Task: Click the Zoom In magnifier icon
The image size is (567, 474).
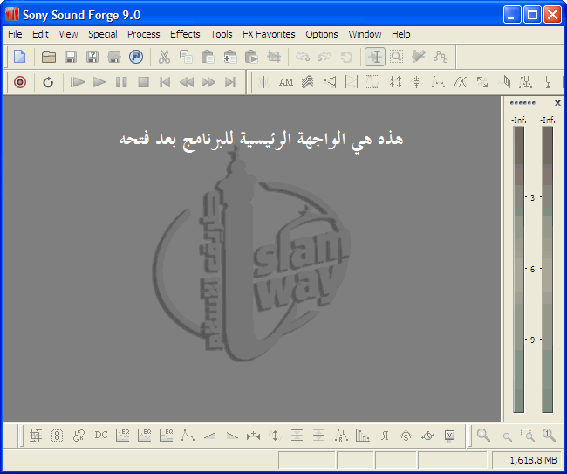Action: pos(483,436)
